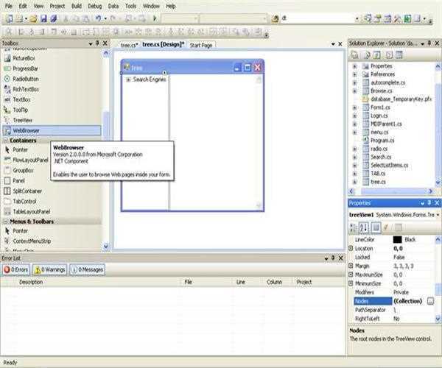Click the Project column header in Error List
The image size is (442, 368).
[304, 282]
